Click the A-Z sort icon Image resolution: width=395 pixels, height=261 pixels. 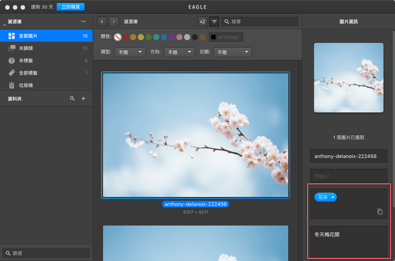click(x=202, y=22)
